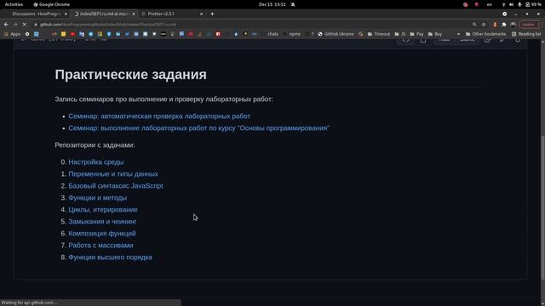The width and height of the screenshot is (545, 306).
Task: Open the battery 99% system menu
Action: point(533,4)
